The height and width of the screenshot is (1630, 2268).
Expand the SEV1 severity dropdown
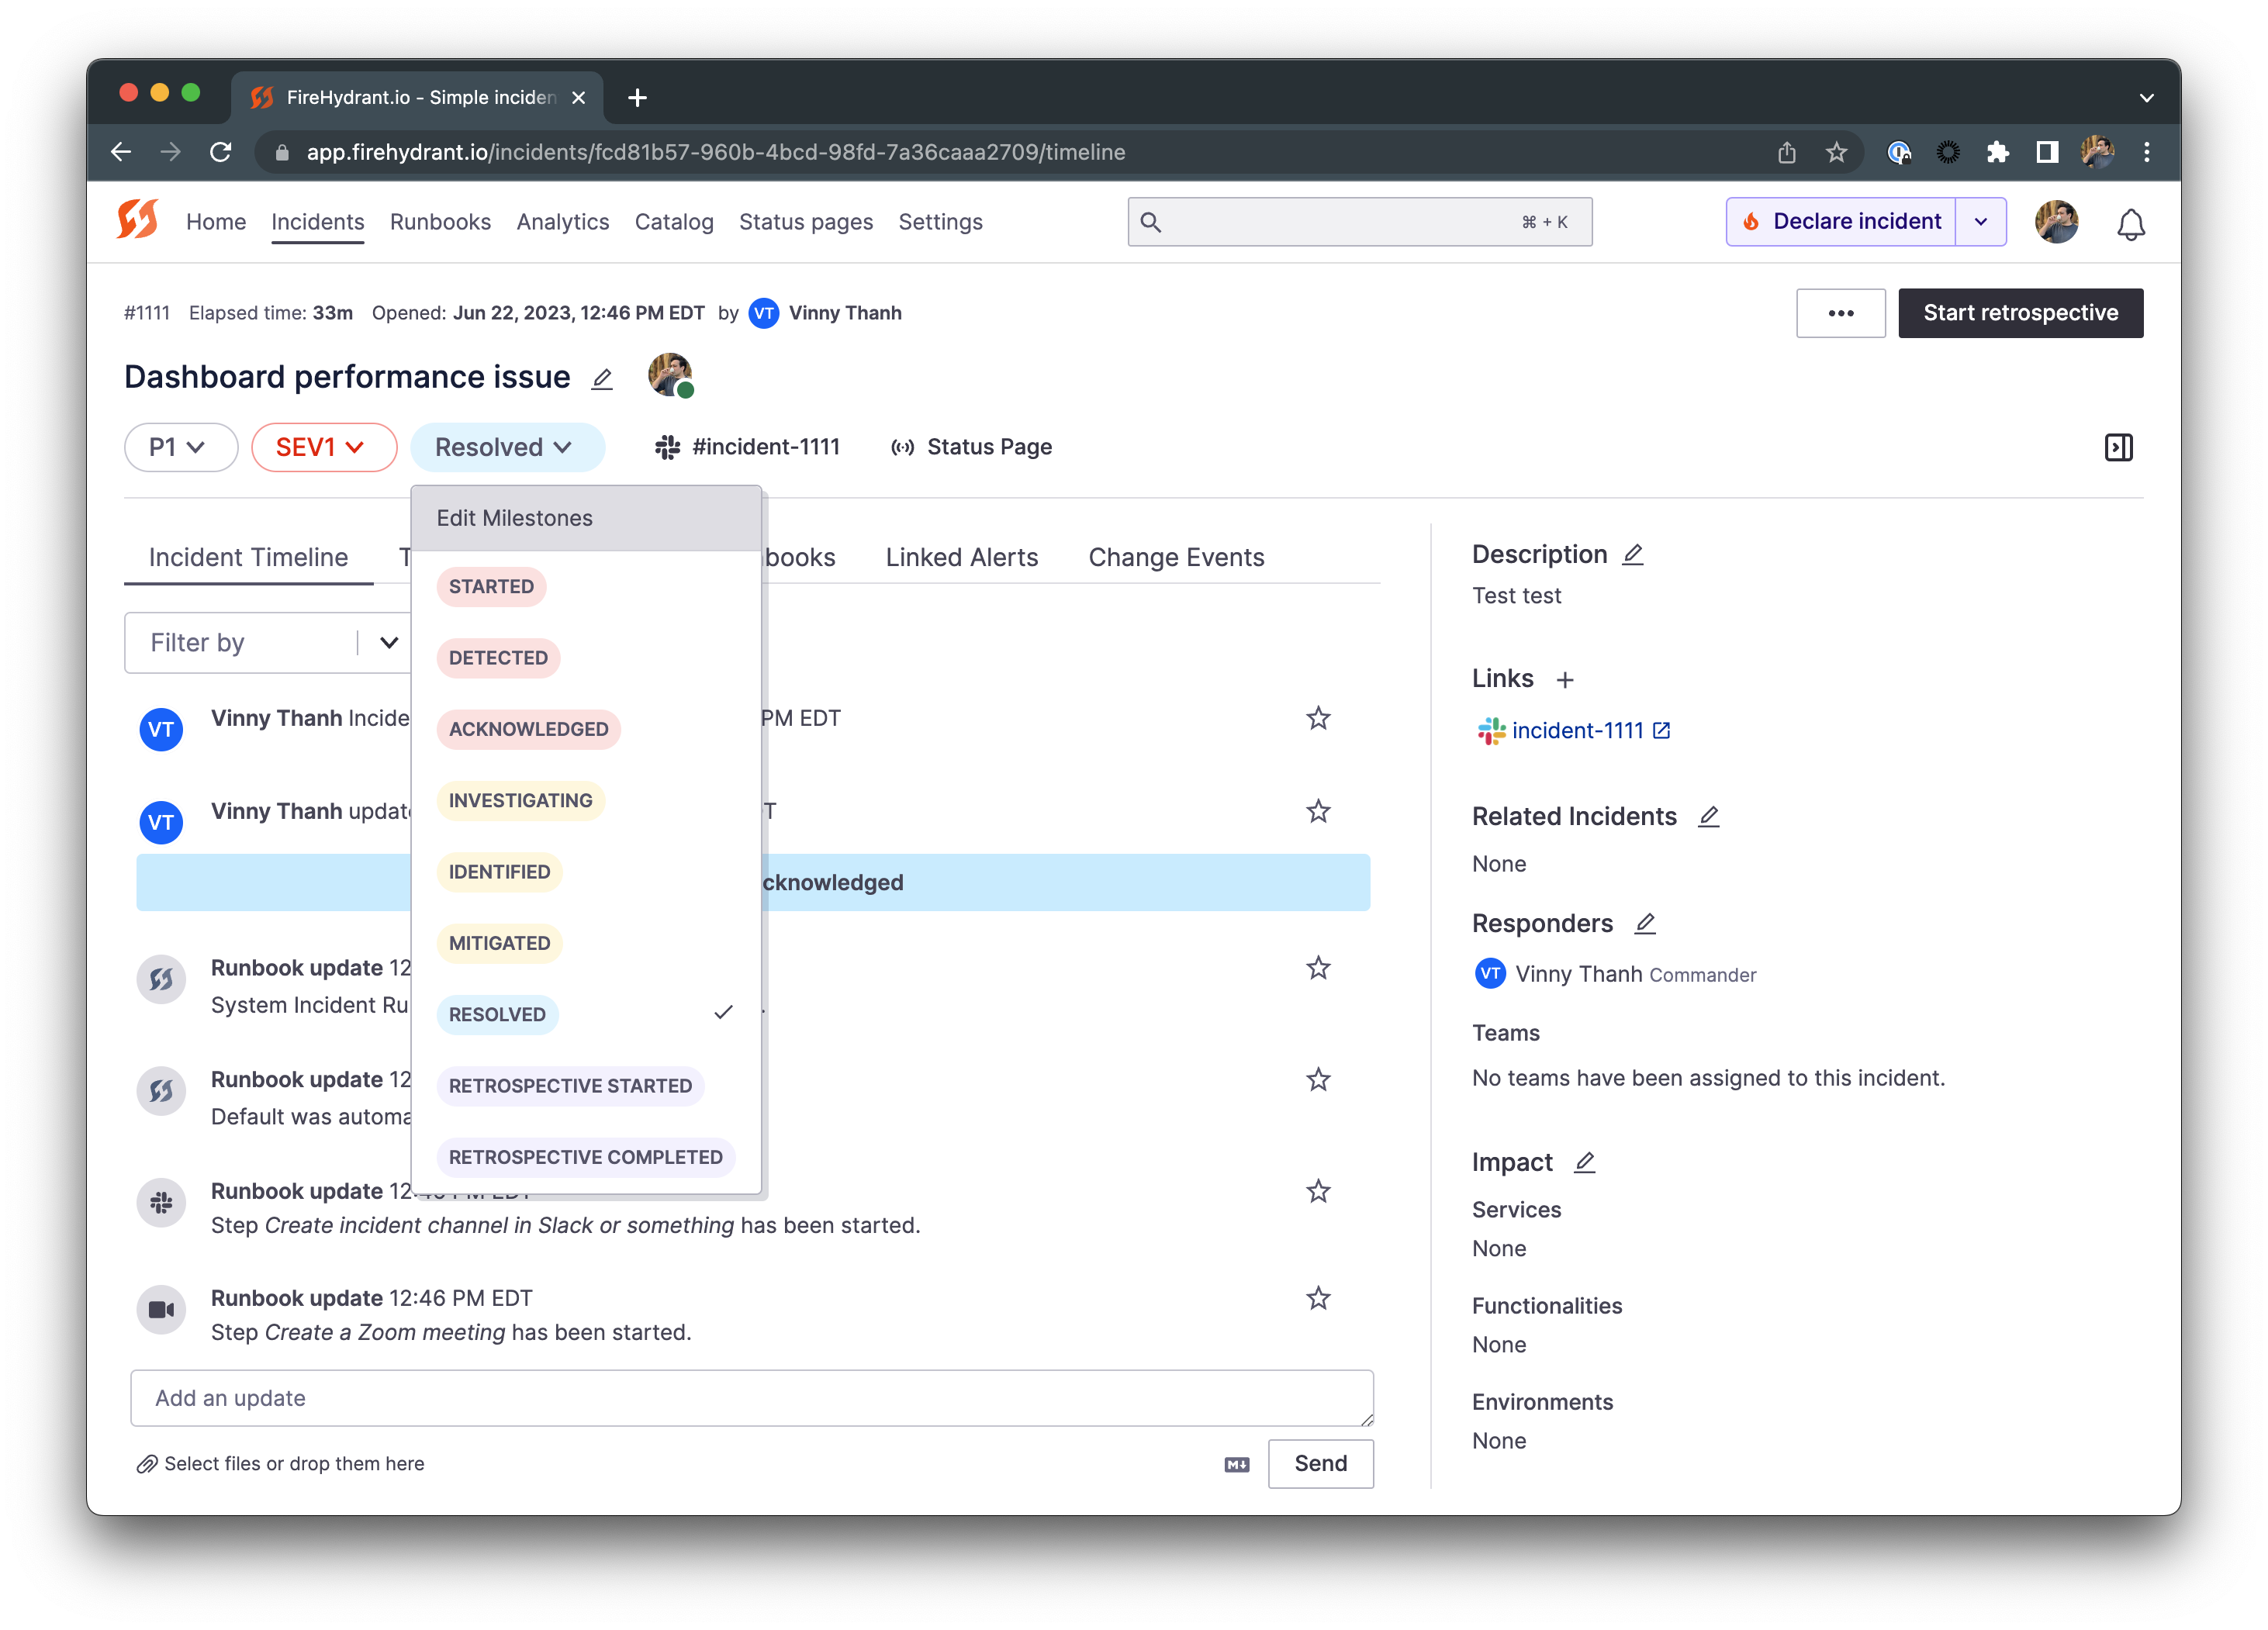(323, 447)
